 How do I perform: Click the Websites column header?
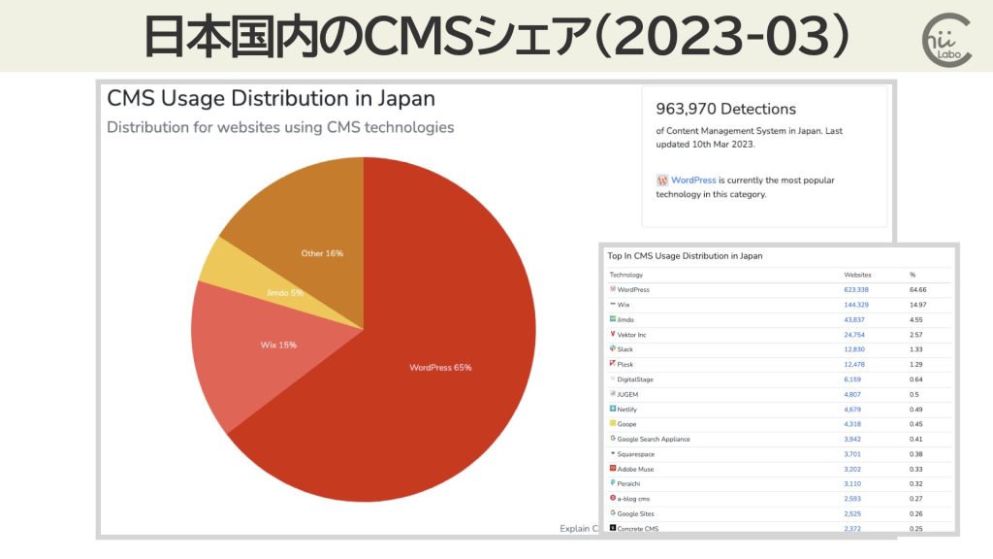[x=857, y=275]
